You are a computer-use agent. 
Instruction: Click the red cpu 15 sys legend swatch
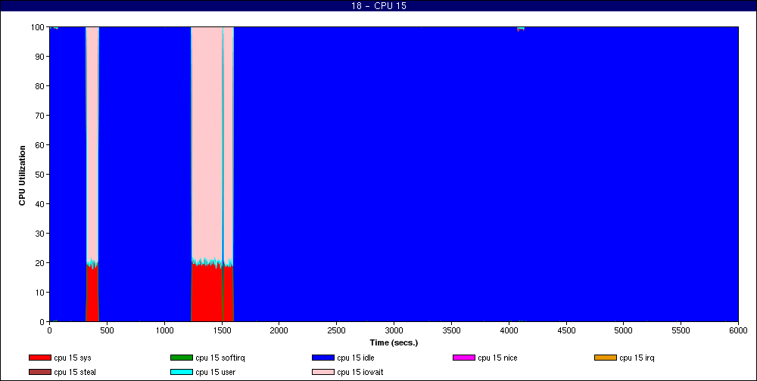(39, 358)
